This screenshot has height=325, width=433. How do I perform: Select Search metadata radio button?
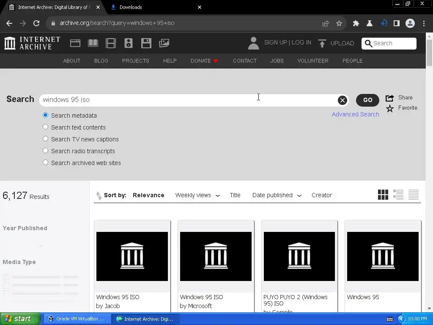[x=46, y=115]
